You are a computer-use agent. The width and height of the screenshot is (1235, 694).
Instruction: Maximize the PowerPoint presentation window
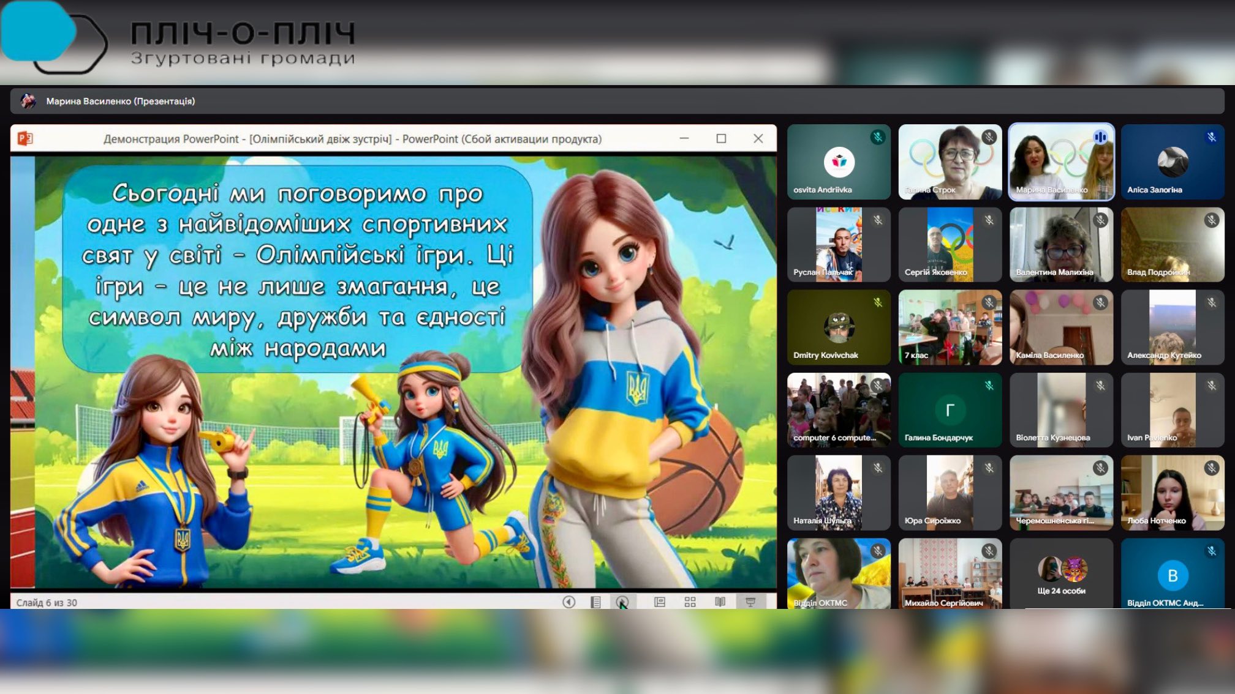coord(721,139)
